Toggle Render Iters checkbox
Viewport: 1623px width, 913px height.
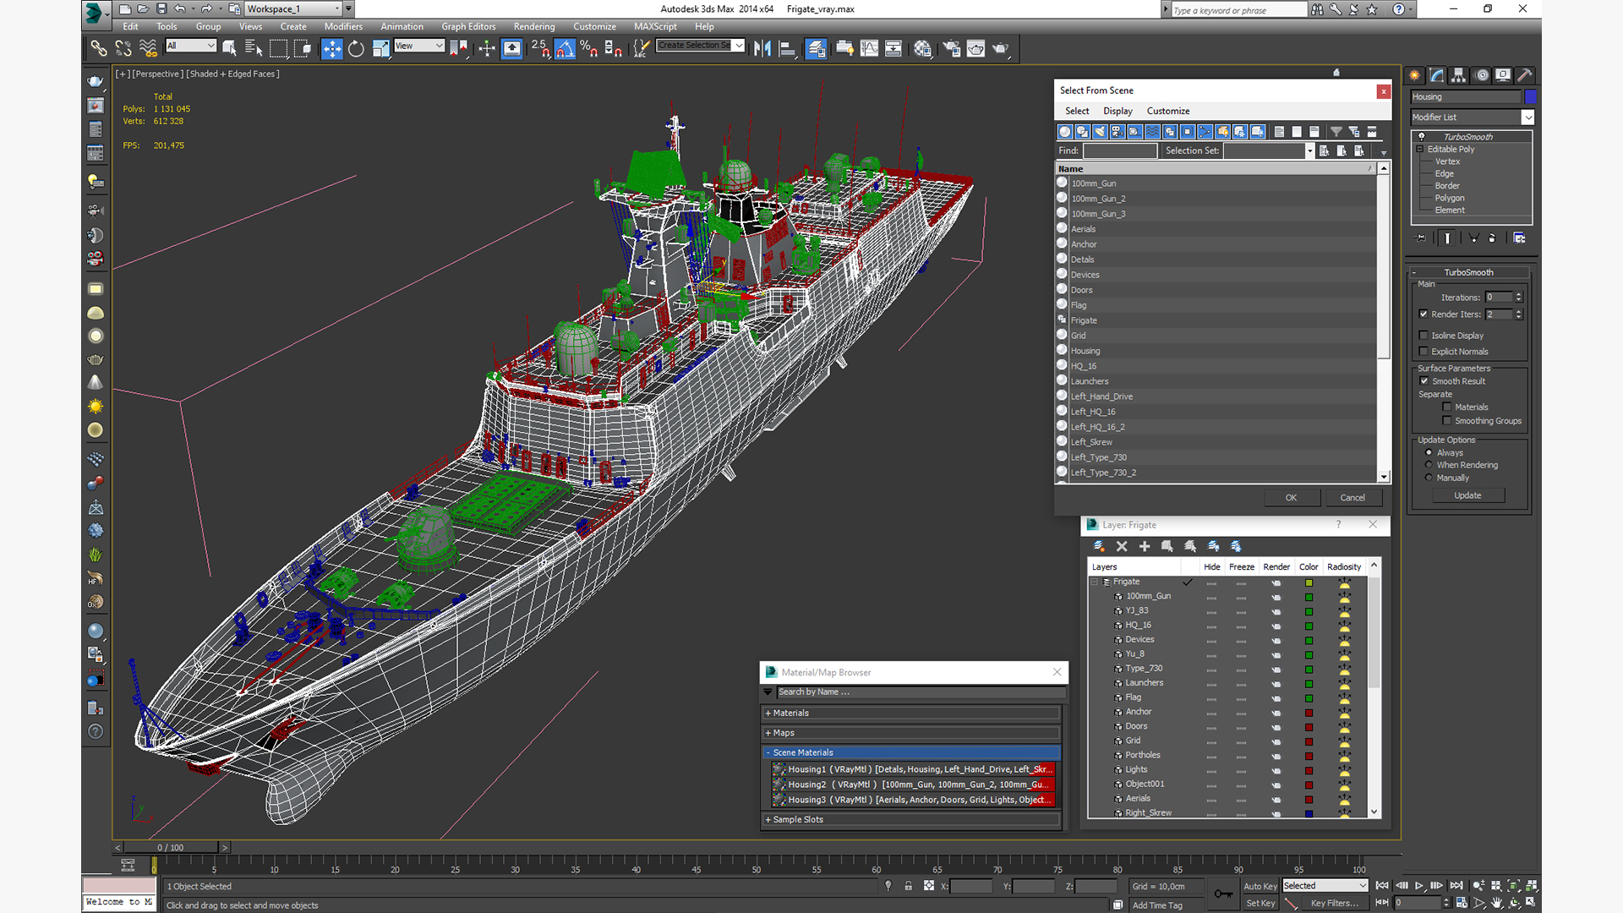click(x=1424, y=314)
